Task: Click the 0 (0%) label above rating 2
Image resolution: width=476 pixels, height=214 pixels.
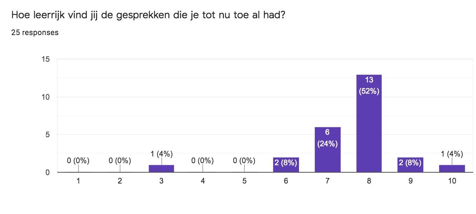Action: [x=120, y=161]
